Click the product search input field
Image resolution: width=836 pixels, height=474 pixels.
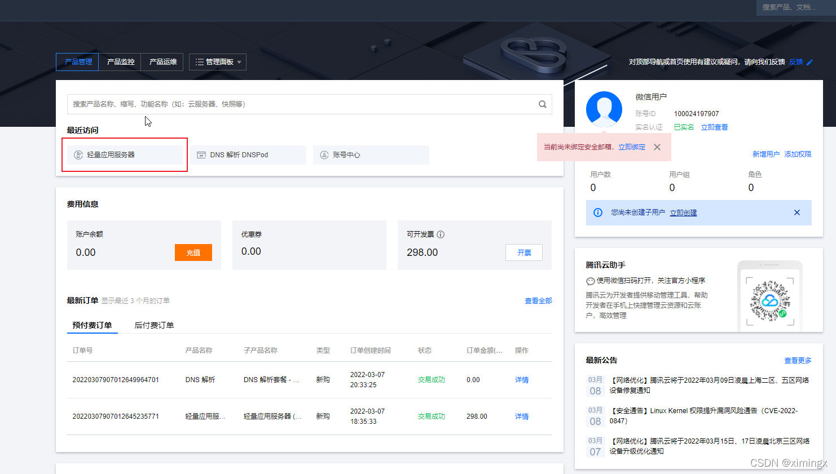click(x=309, y=104)
